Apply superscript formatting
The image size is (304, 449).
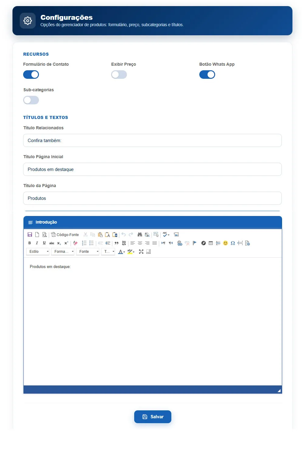pos(66,243)
